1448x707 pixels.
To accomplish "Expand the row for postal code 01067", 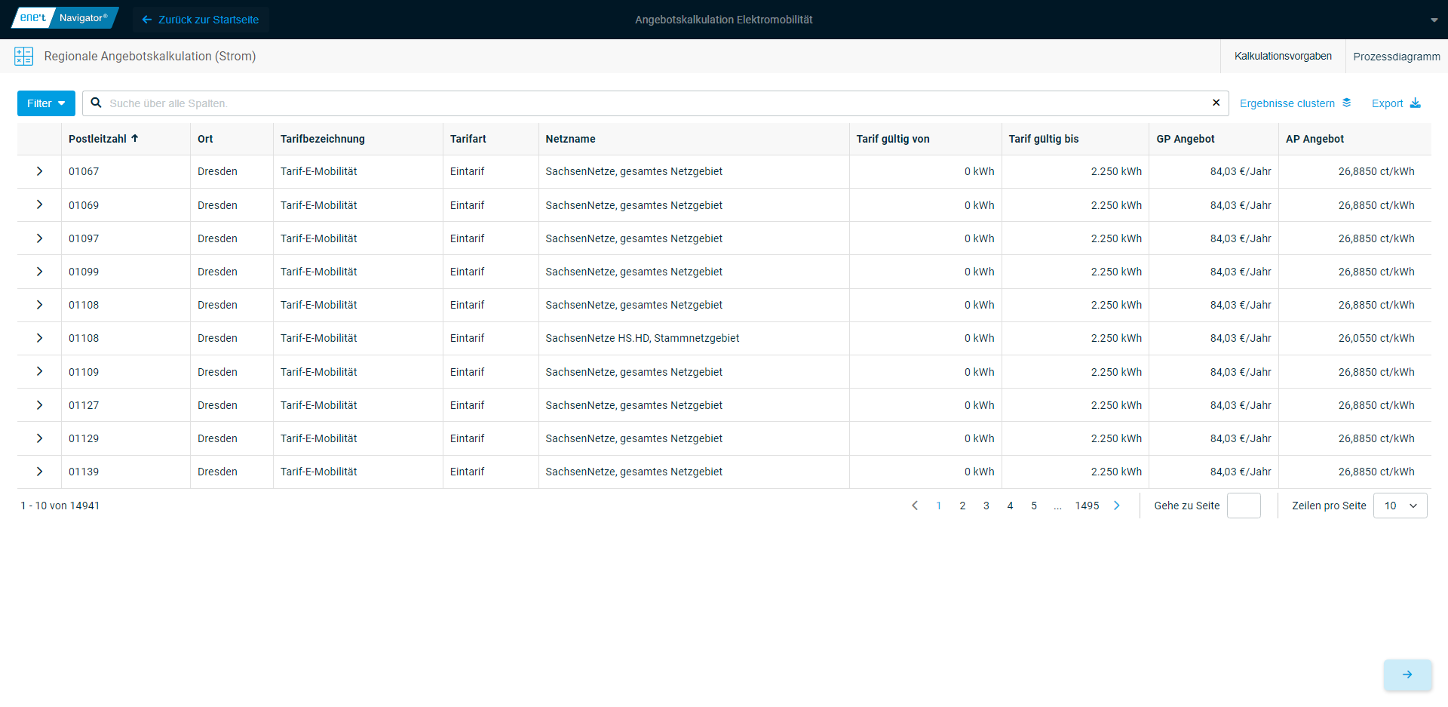I will click(x=39, y=171).
